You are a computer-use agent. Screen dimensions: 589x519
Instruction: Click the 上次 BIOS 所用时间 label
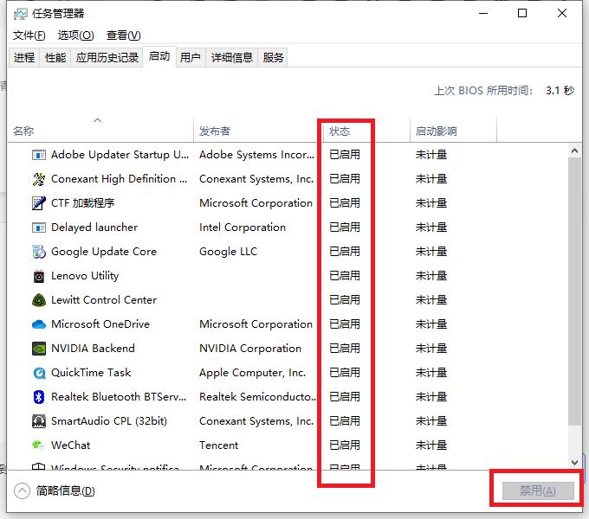[x=483, y=90]
